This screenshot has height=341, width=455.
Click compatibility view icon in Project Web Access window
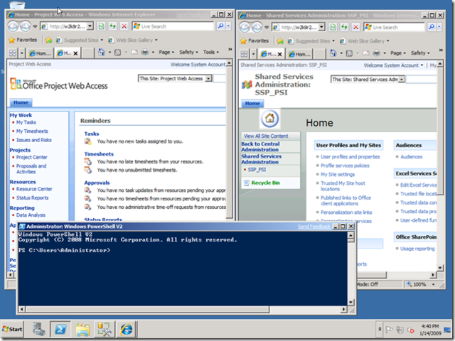tap(101, 26)
